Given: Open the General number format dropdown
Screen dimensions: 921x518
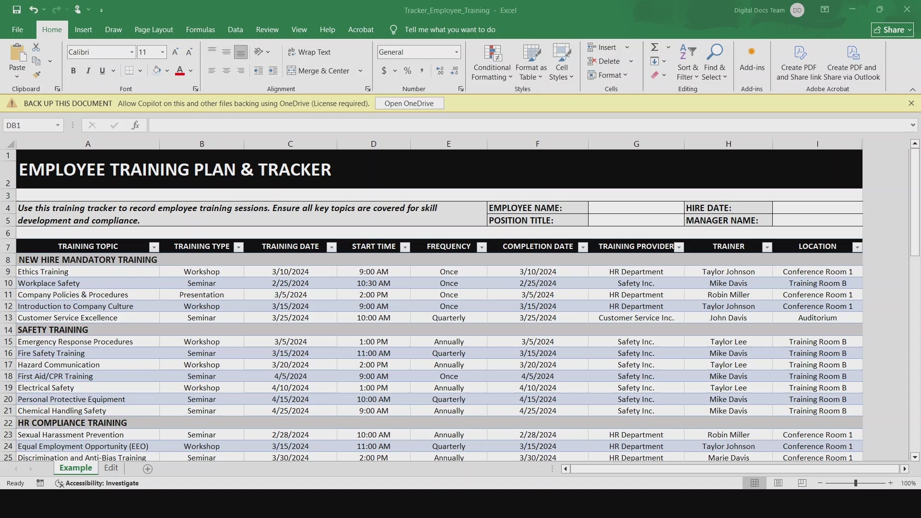Looking at the screenshot, I should tap(456, 52).
